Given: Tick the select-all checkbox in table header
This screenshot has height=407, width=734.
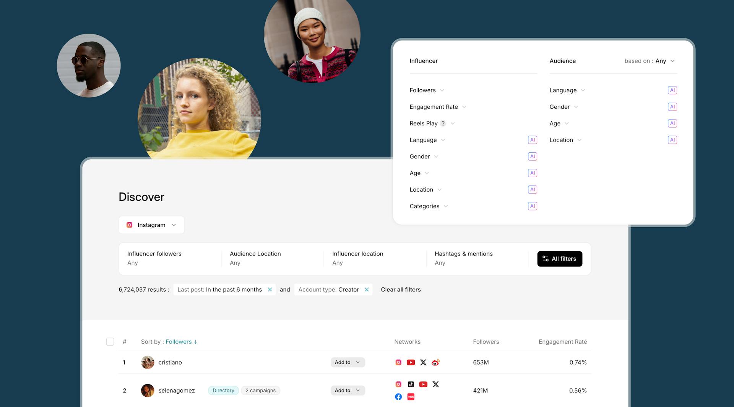Looking at the screenshot, I should (110, 342).
